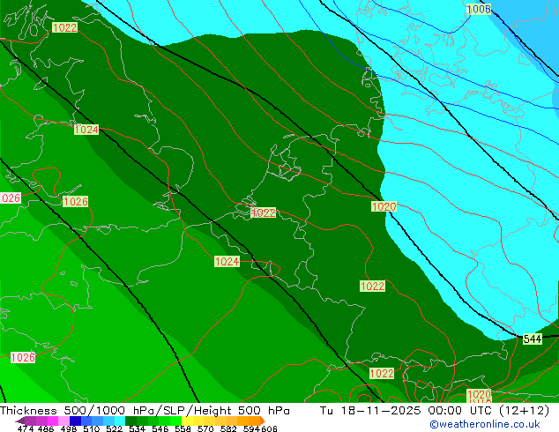Click the forecast date 'Tu 18-11-2025 00:00 UTC (12+12)'
The width and height of the screenshot is (559, 432).
[x=435, y=410]
